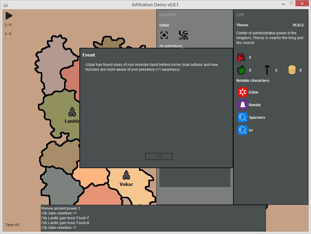This screenshot has width=311, height=234.
Task: Click the Vokar label on the map
Action: [x=126, y=184]
